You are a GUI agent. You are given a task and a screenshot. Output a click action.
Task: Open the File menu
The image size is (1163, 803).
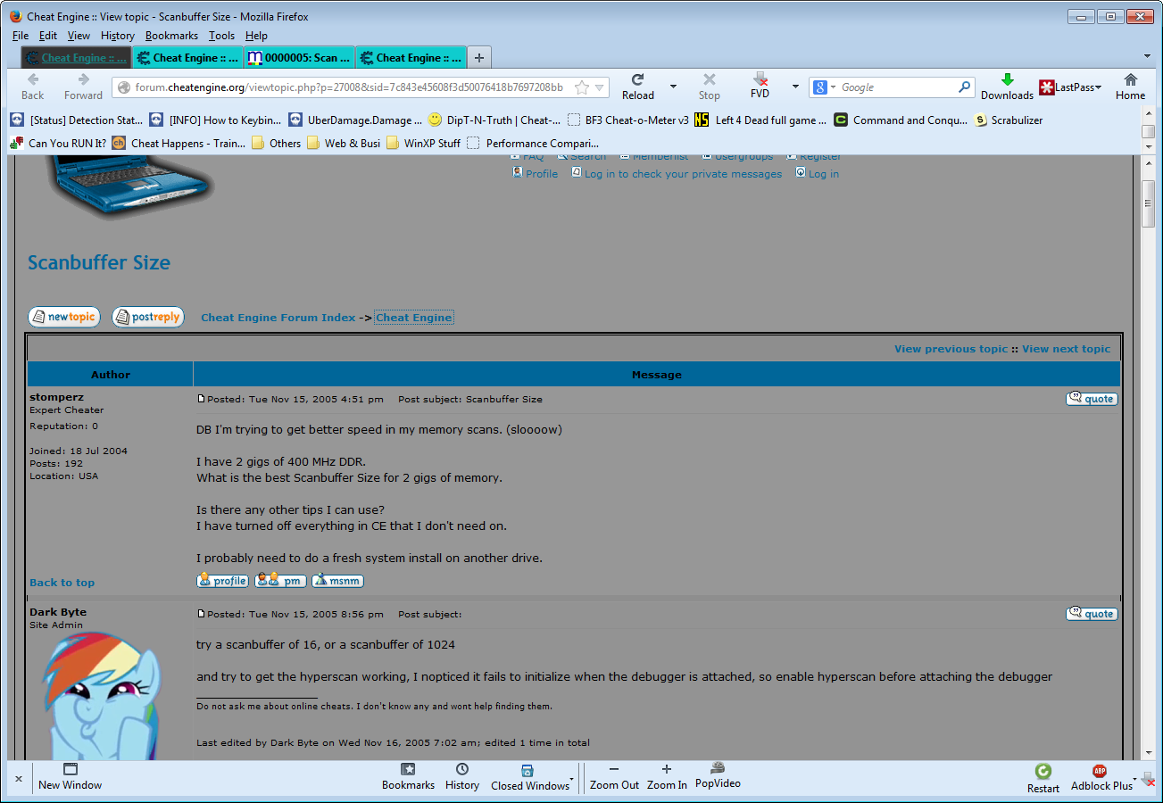21,36
